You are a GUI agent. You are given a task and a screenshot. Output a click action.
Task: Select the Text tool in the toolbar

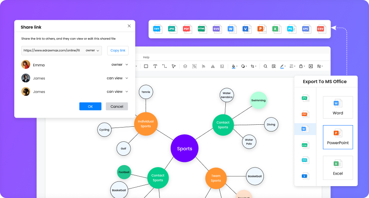click(x=155, y=66)
